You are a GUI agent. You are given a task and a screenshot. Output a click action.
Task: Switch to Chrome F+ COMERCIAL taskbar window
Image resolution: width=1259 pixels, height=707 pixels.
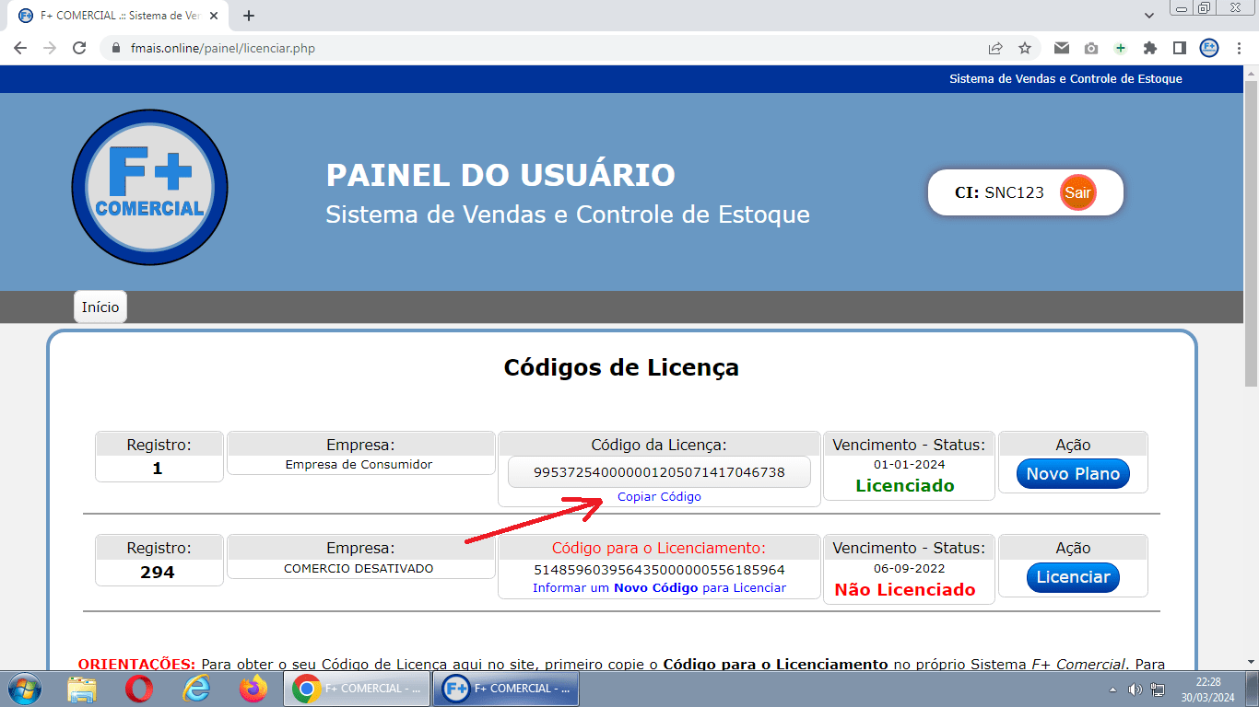pos(357,689)
